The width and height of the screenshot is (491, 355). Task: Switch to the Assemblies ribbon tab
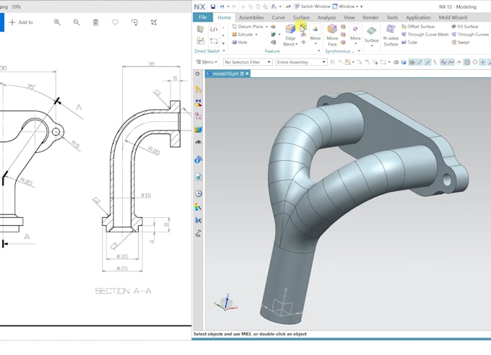251,17
